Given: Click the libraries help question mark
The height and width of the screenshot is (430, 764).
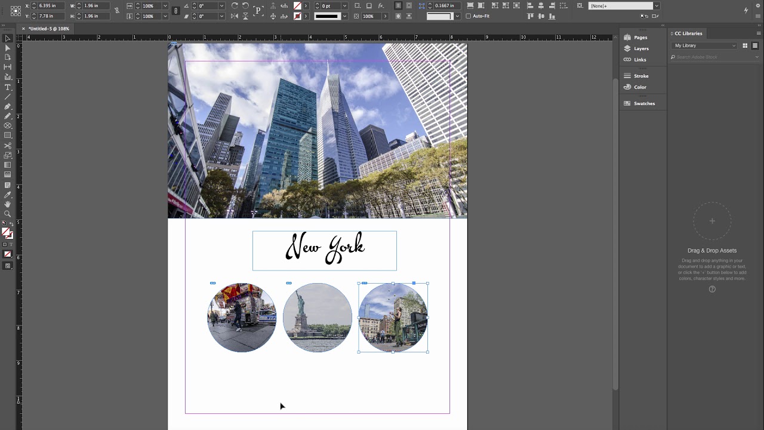Looking at the screenshot, I should [712, 289].
